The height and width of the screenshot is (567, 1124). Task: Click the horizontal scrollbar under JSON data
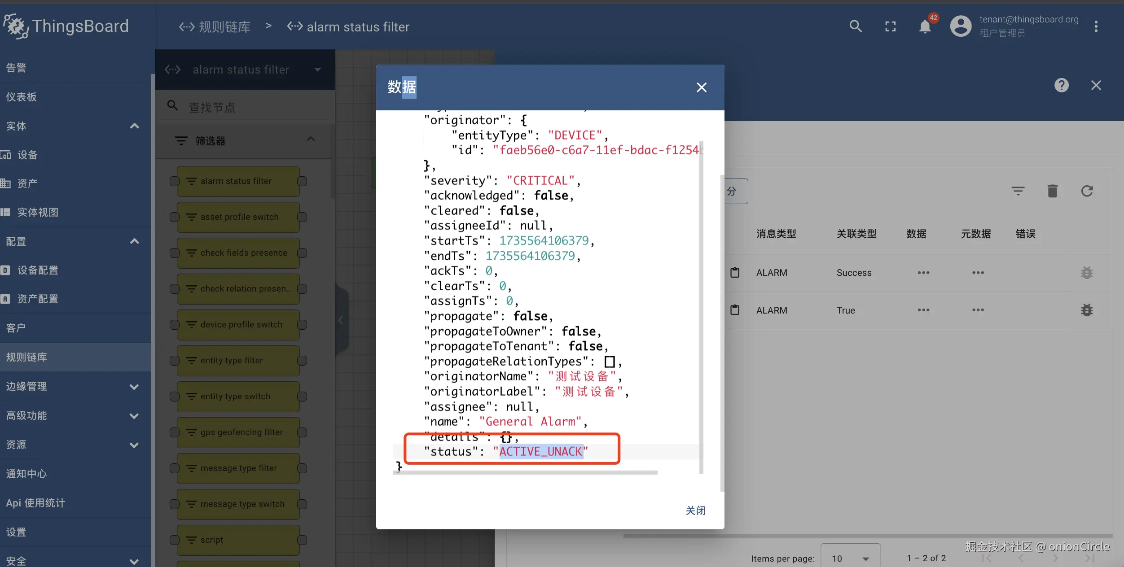525,472
